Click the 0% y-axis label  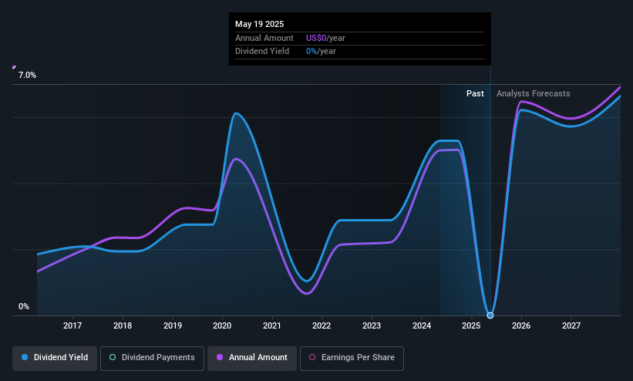(x=24, y=307)
